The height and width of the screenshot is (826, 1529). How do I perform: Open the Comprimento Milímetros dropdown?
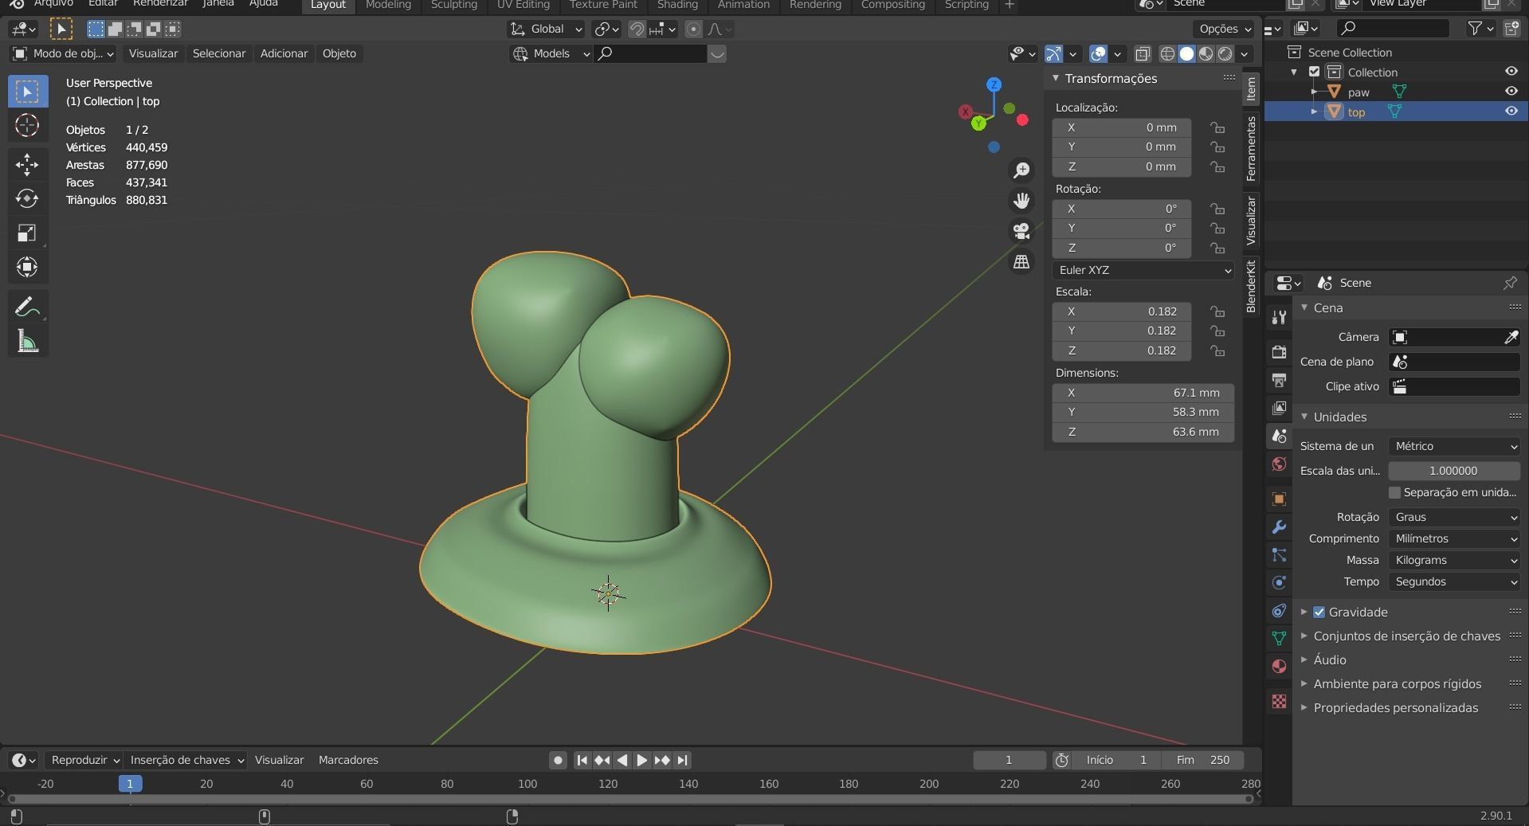[x=1454, y=538]
